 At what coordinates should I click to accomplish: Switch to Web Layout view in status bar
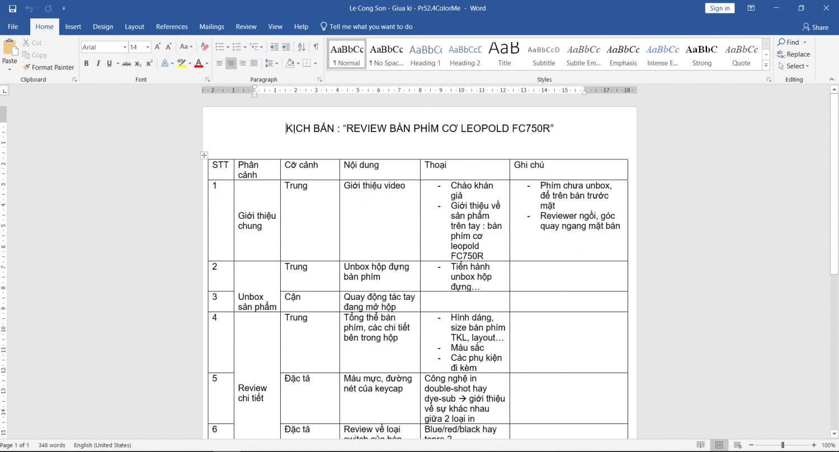coord(738,445)
